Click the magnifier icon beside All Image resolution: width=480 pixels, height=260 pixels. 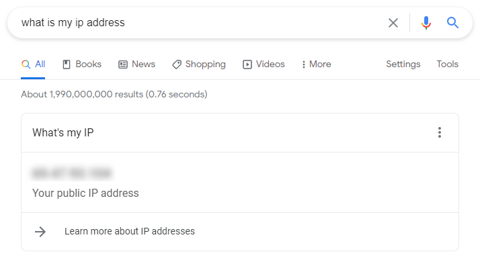(x=26, y=64)
